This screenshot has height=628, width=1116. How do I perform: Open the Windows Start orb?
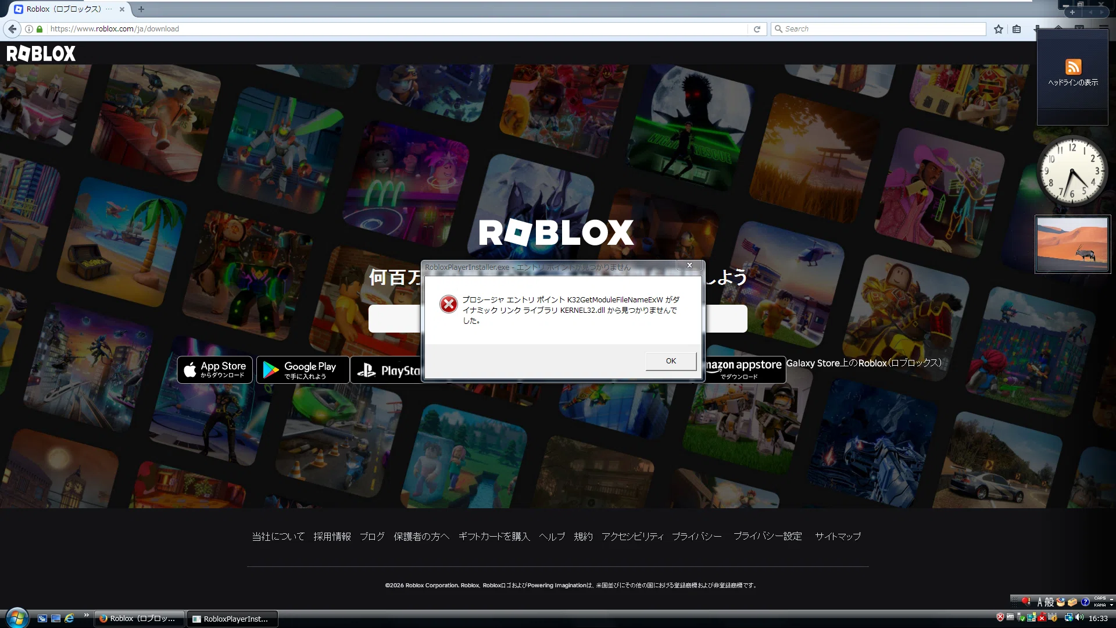click(x=17, y=618)
